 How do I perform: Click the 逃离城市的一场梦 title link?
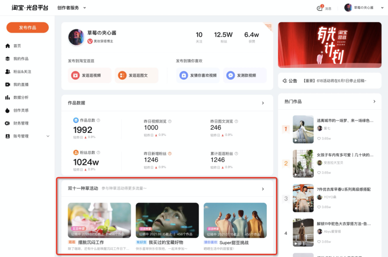point(345,121)
